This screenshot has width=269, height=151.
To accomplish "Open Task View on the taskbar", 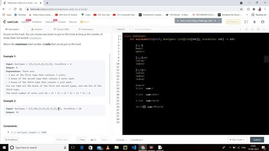I will pyautogui.click(x=73, y=147).
